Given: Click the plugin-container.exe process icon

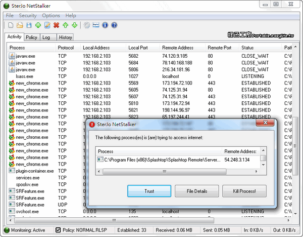Looking at the screenshot, I should pyautogui.click(x=12, y=171).
